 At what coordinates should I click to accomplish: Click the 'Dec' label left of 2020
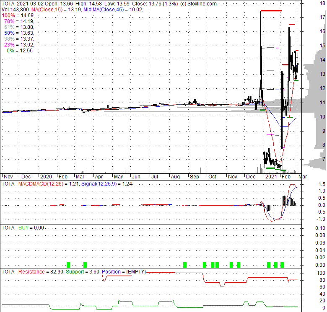[x=26, y=177]
